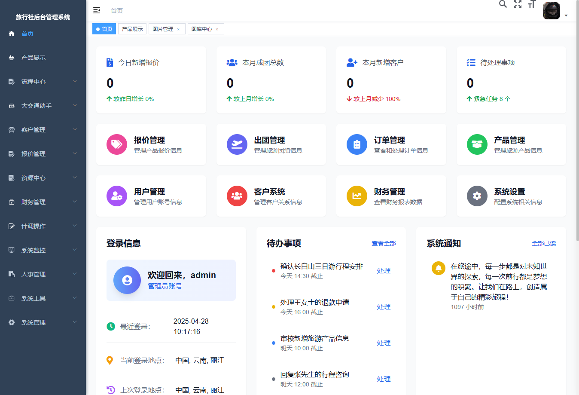Open 用户管理 via its purple users icon
Viewport: 579px width, 395px height.
[x=117, y=196]
